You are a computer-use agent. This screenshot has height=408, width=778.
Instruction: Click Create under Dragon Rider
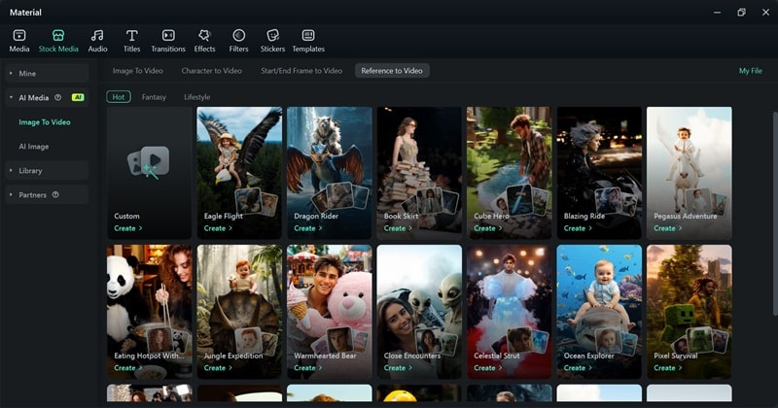coord(307,228)
